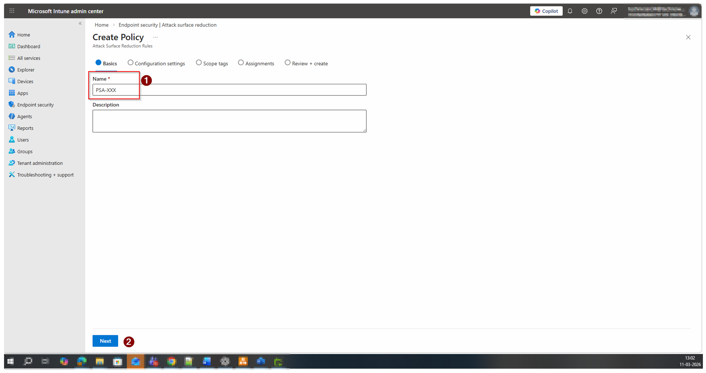The image size is (706, 373).
Task: Open the help question mark
Action: tap(599, 11)
